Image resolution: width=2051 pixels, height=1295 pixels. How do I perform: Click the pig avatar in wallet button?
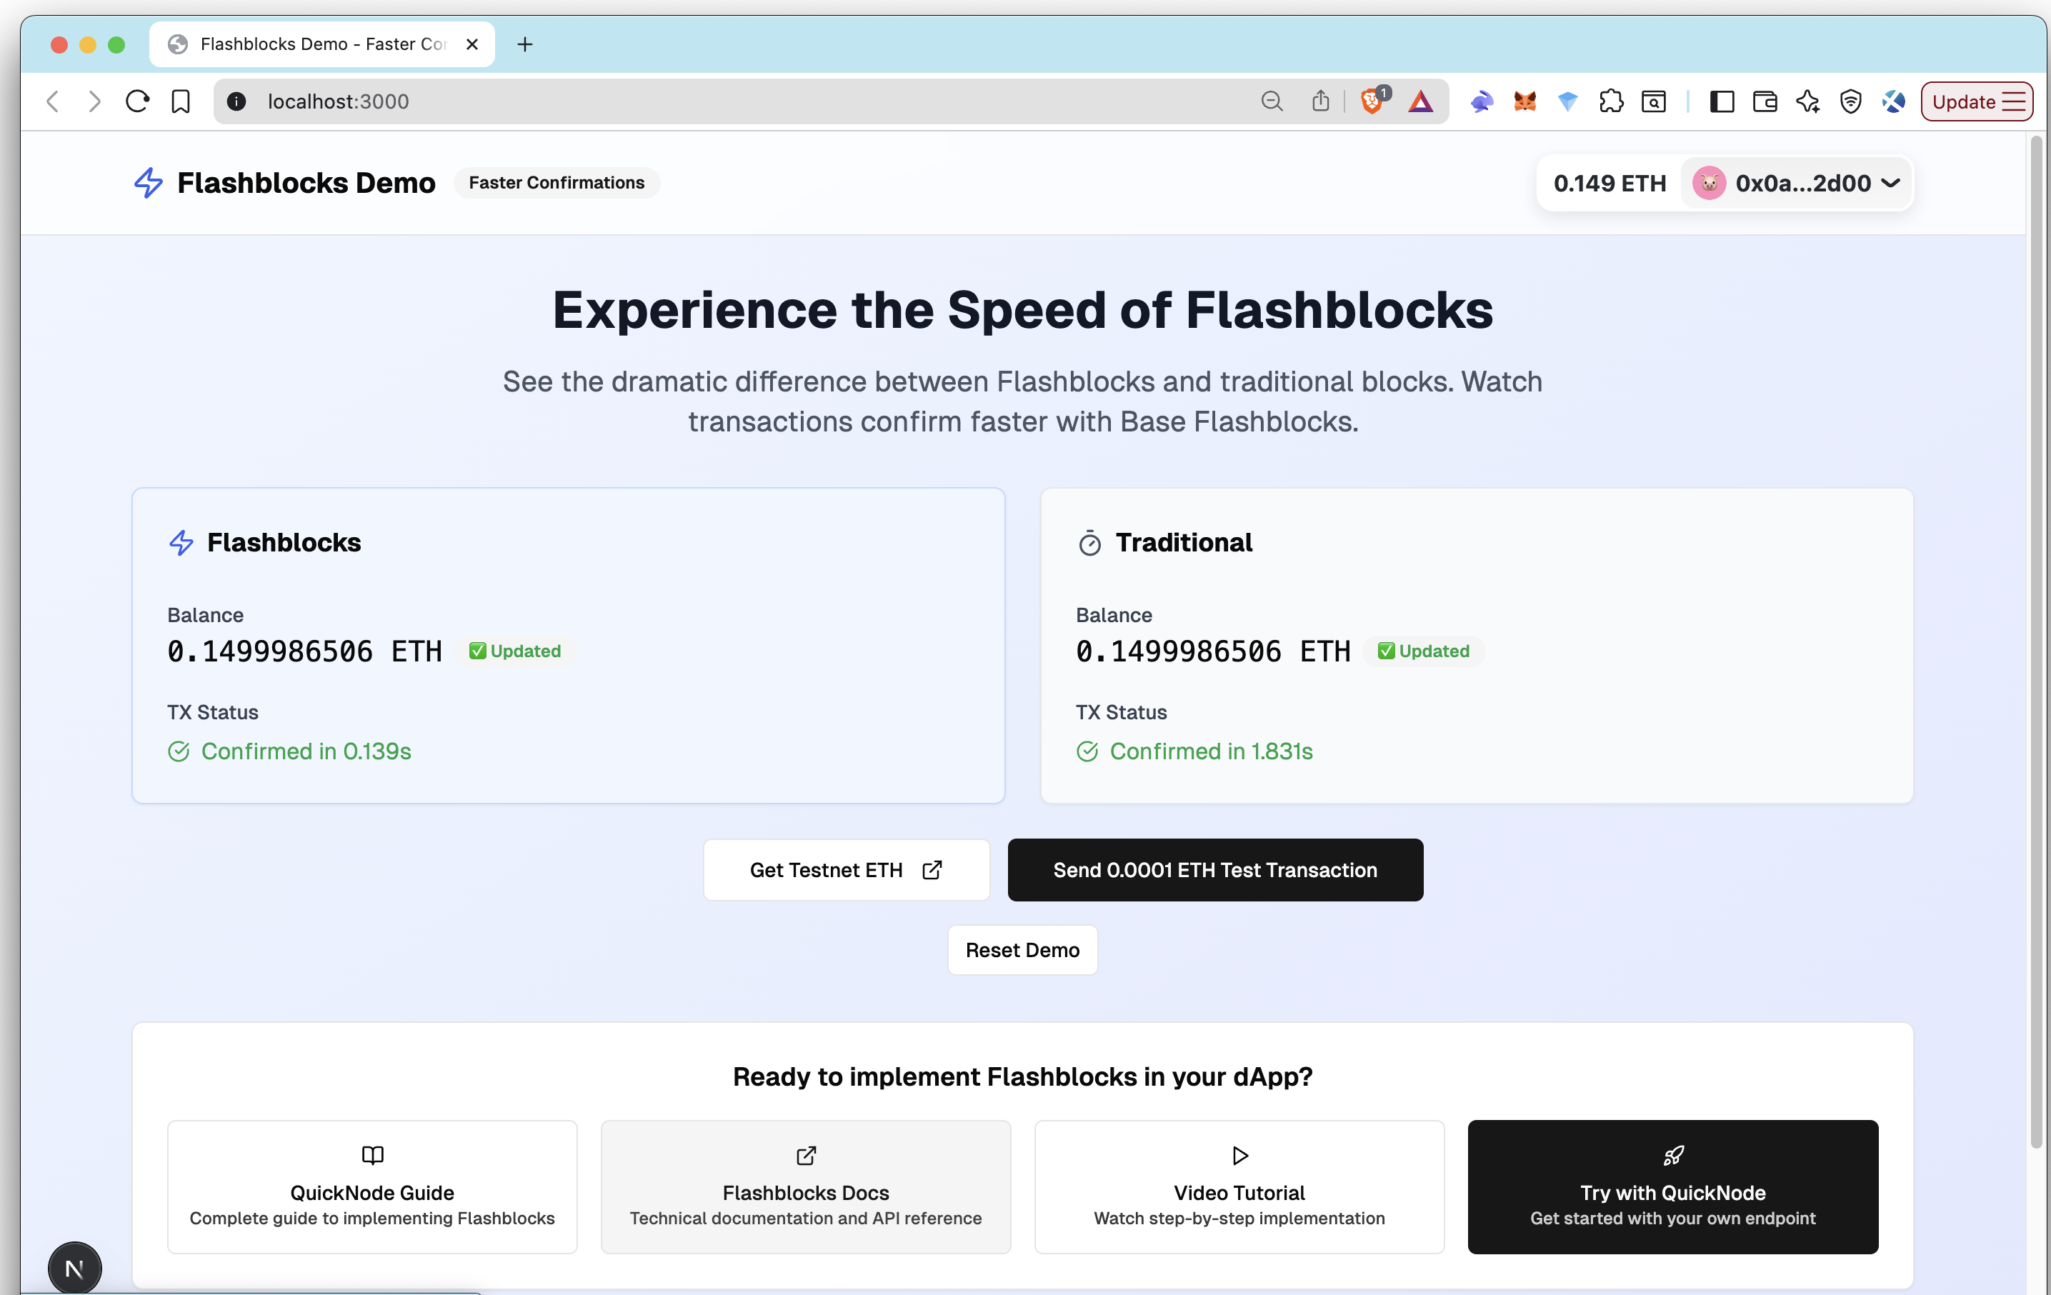1709,183
